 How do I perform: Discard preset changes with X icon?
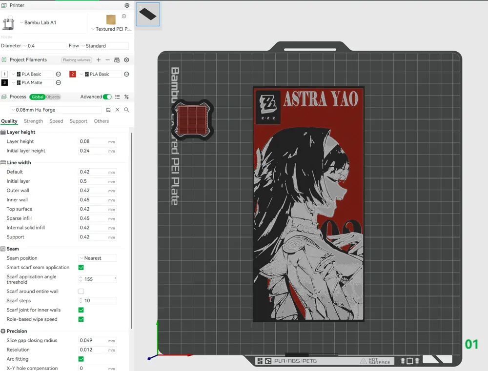tap(117, 110)
